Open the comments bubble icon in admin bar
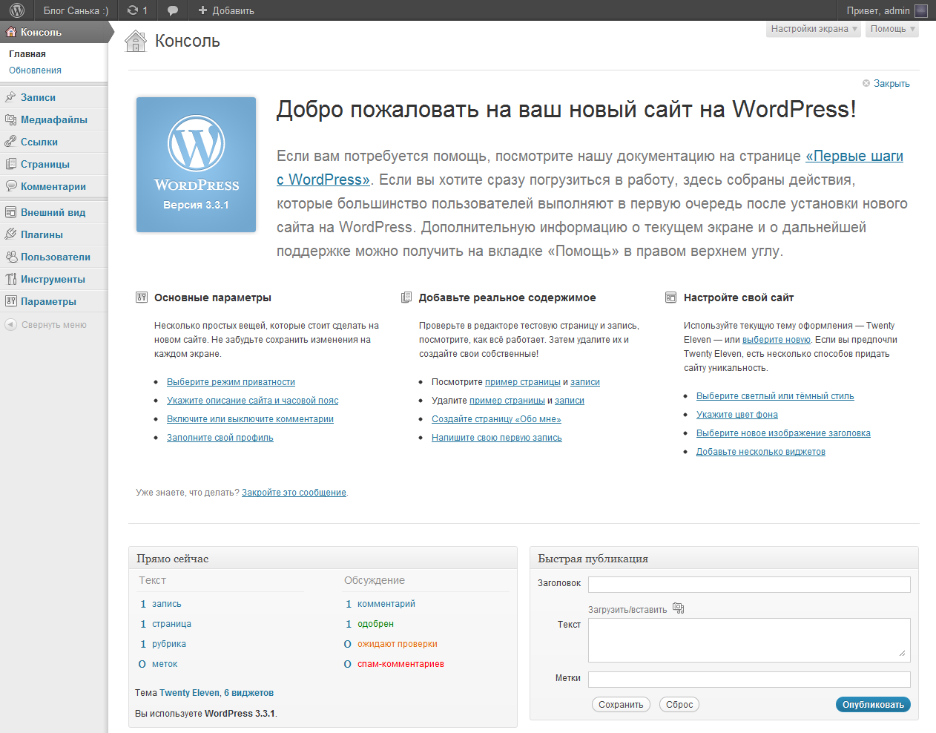The height and width of the screenshot is (733, 936). (x=173, y=10)
